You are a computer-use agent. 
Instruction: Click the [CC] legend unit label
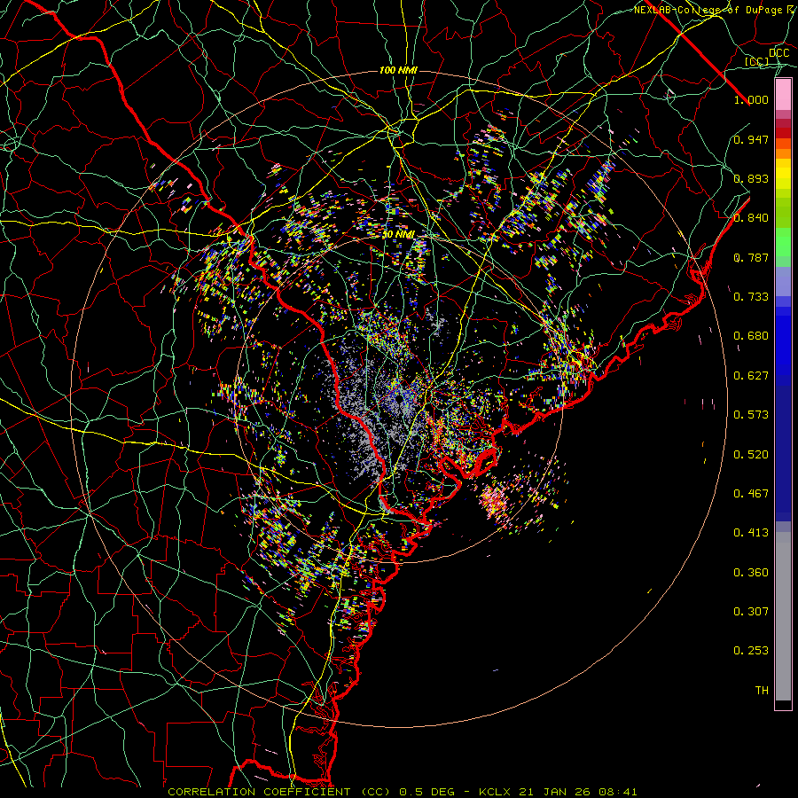point(757,62)
